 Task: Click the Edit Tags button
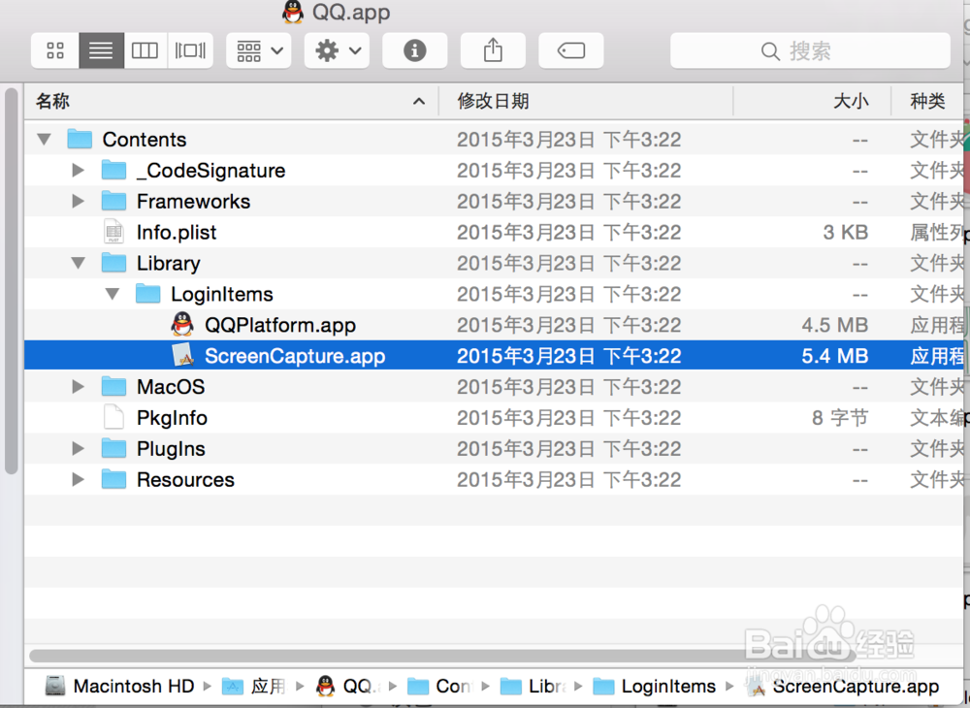[x=570, y=50]
